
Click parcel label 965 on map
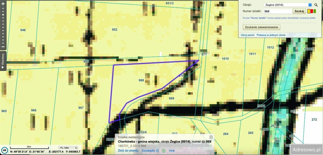point(4,111)
